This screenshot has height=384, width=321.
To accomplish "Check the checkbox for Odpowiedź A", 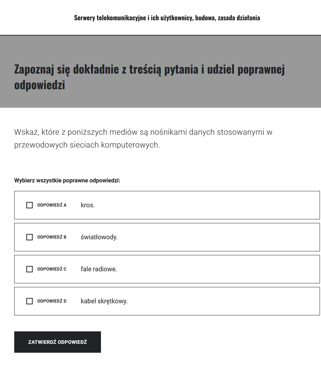I will (30, 205).
